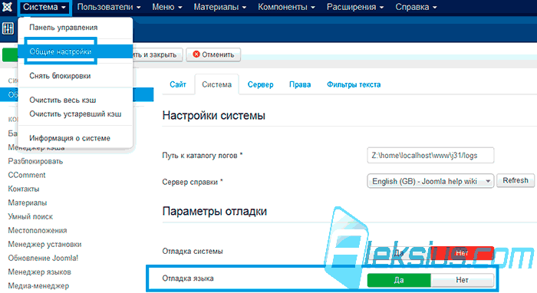Click the red cancel icon on Отменить

coord(196,54)
